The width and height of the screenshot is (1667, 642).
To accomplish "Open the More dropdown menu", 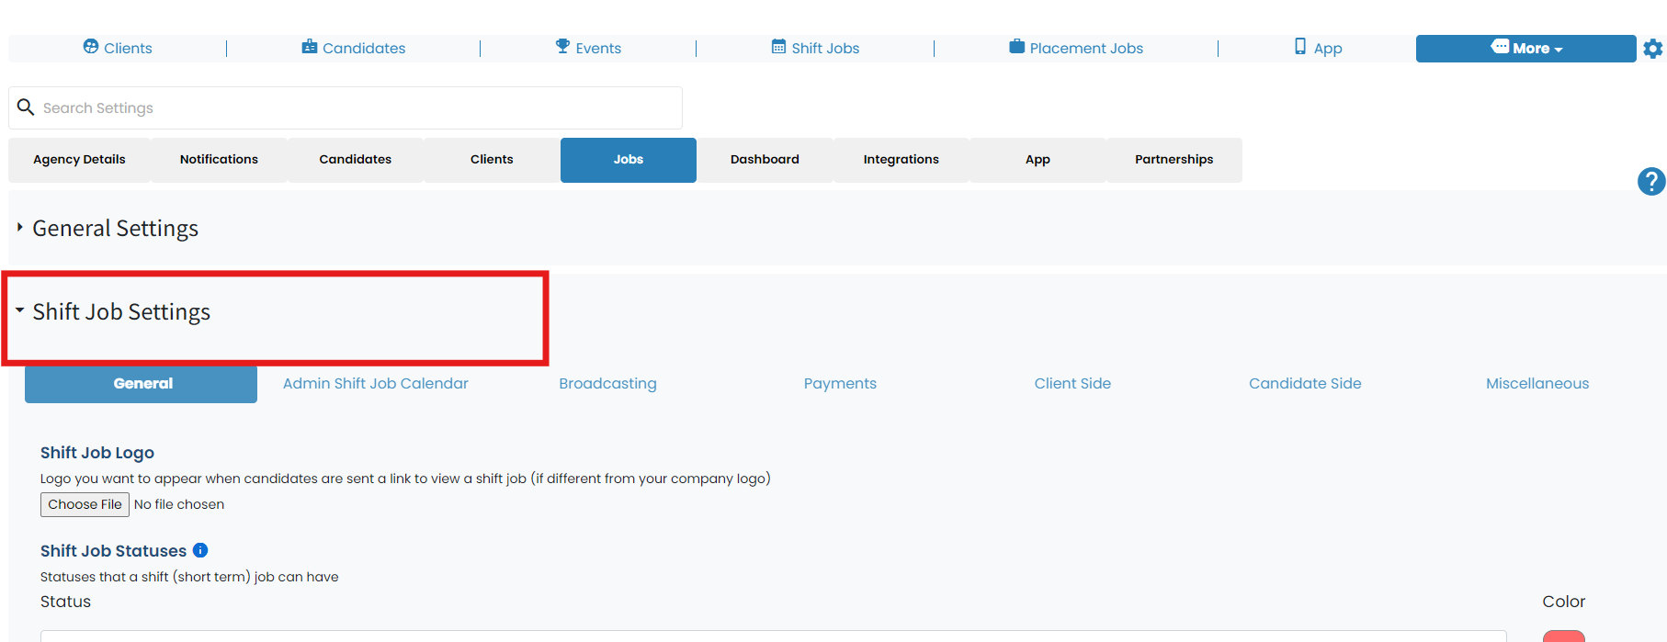I will (x=1525, y=49).
